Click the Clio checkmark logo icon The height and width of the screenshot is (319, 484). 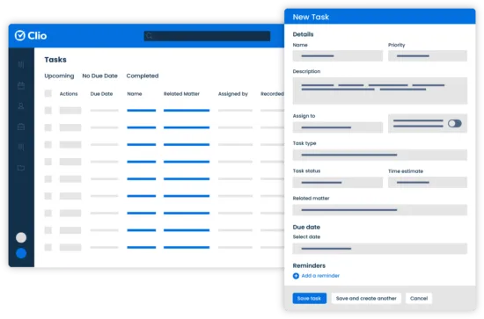(x=19, y=35)
